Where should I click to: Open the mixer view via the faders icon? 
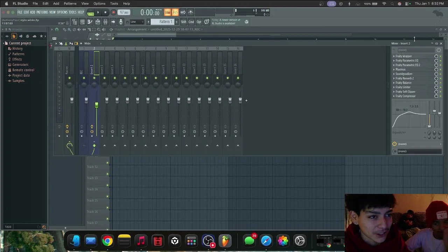click(x=105, y=22)
